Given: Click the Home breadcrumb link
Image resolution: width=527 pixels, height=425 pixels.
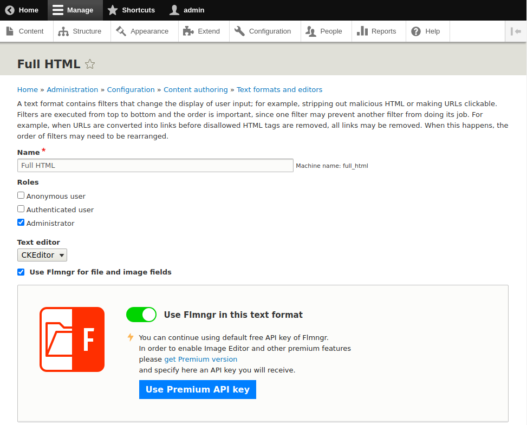Looking at the screenshot, I should 28,90.
